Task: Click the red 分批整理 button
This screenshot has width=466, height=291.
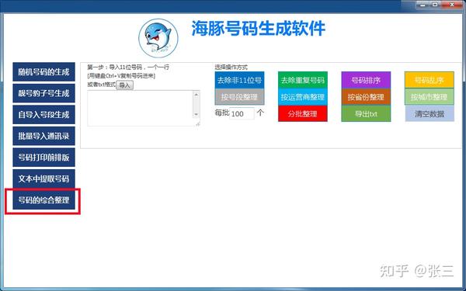Action: coord(303,114)
